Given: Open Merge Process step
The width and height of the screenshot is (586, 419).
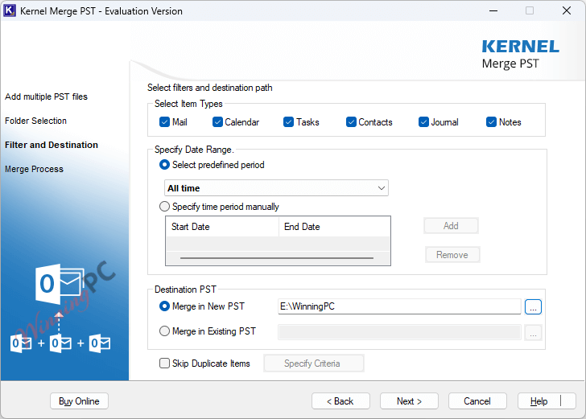Looking at the screenshot, I should (x=34, y=169).
